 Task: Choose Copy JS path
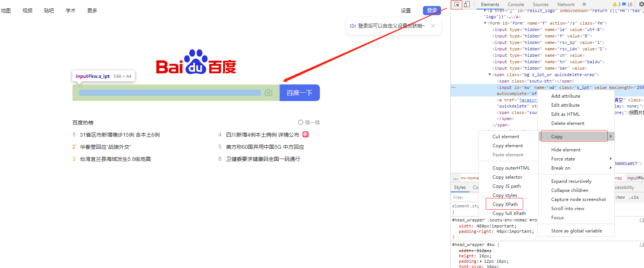(507, 186)
